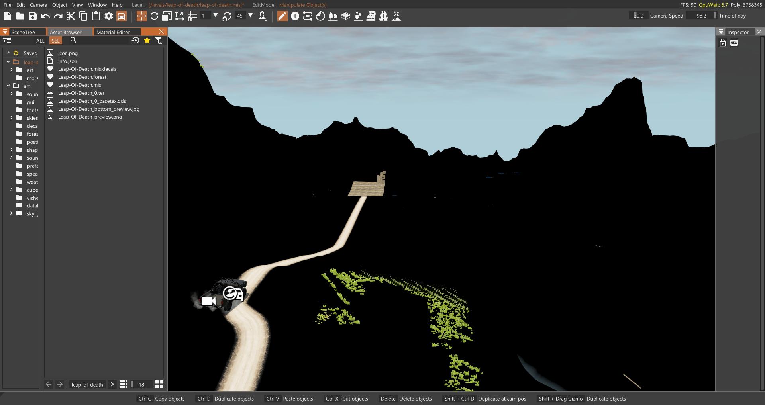
Task: Select the Terrain editor mountain tool
Action: click(396, 16)
